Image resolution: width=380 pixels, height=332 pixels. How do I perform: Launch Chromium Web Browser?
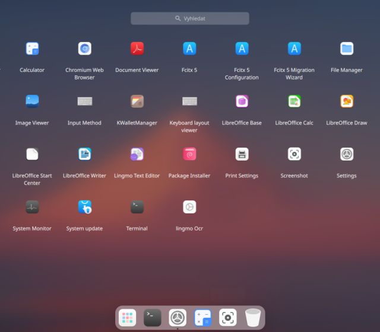coord(84,49)
